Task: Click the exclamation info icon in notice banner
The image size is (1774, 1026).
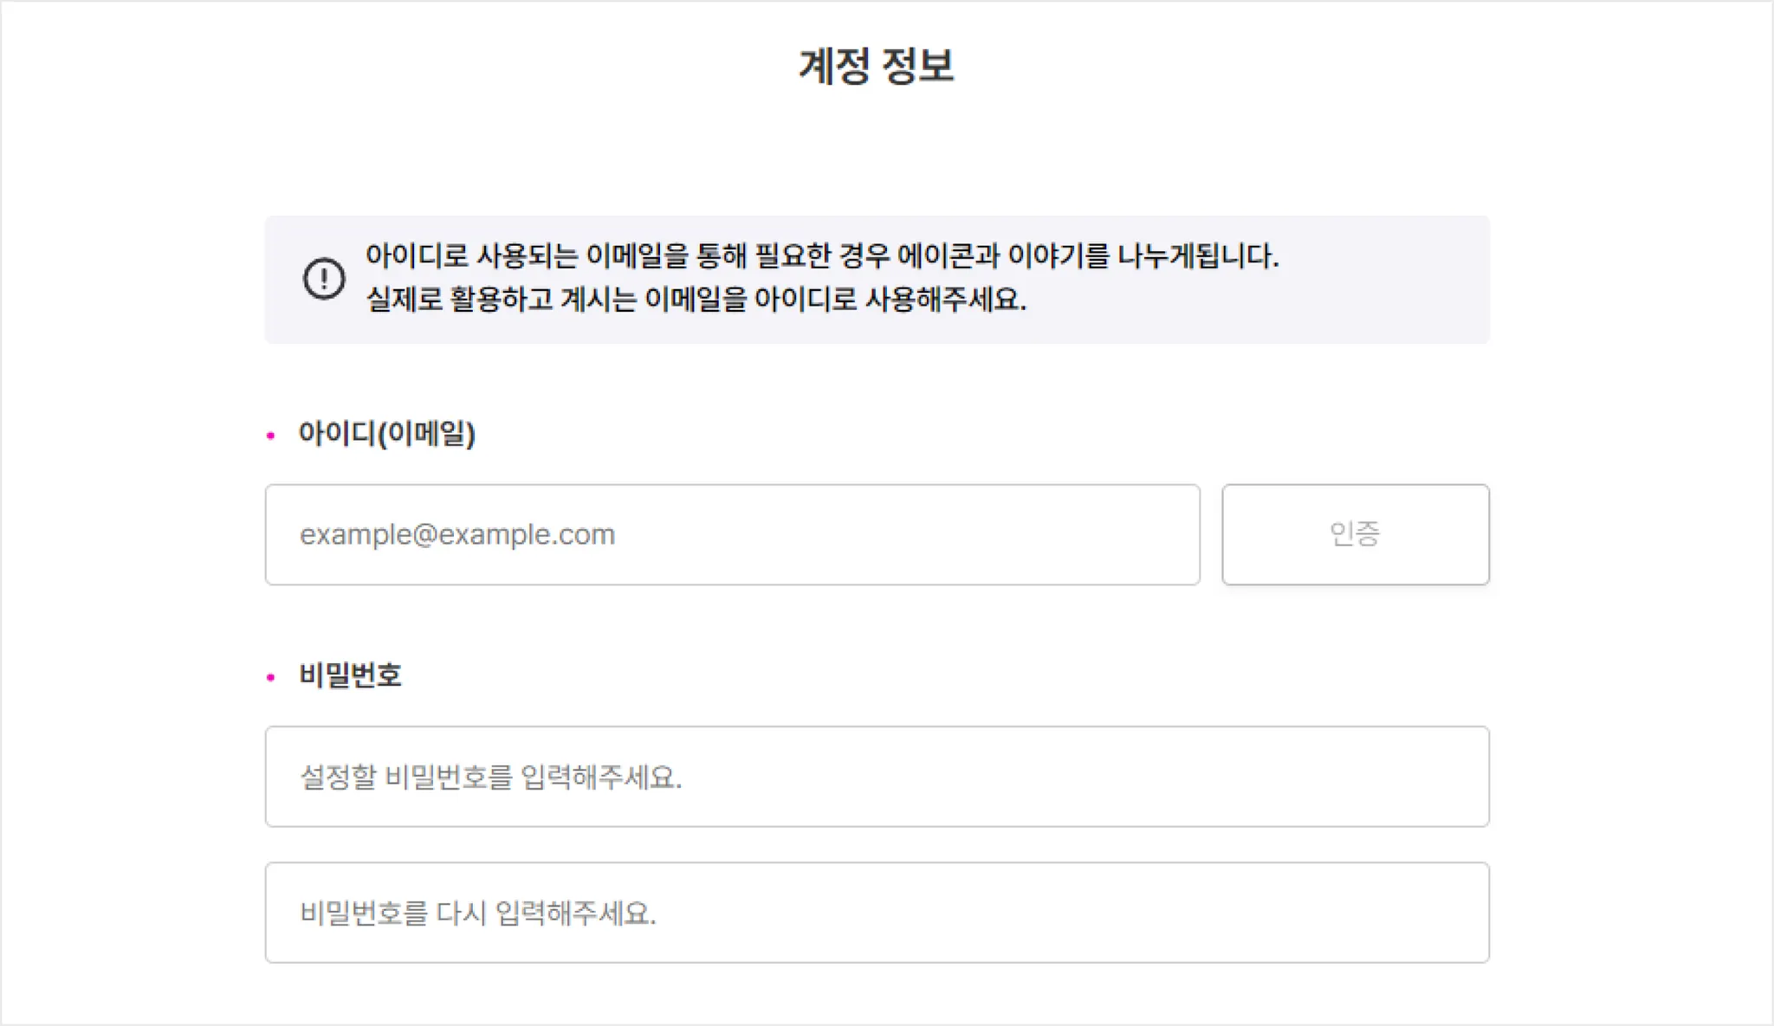Action: pos(324,279)
